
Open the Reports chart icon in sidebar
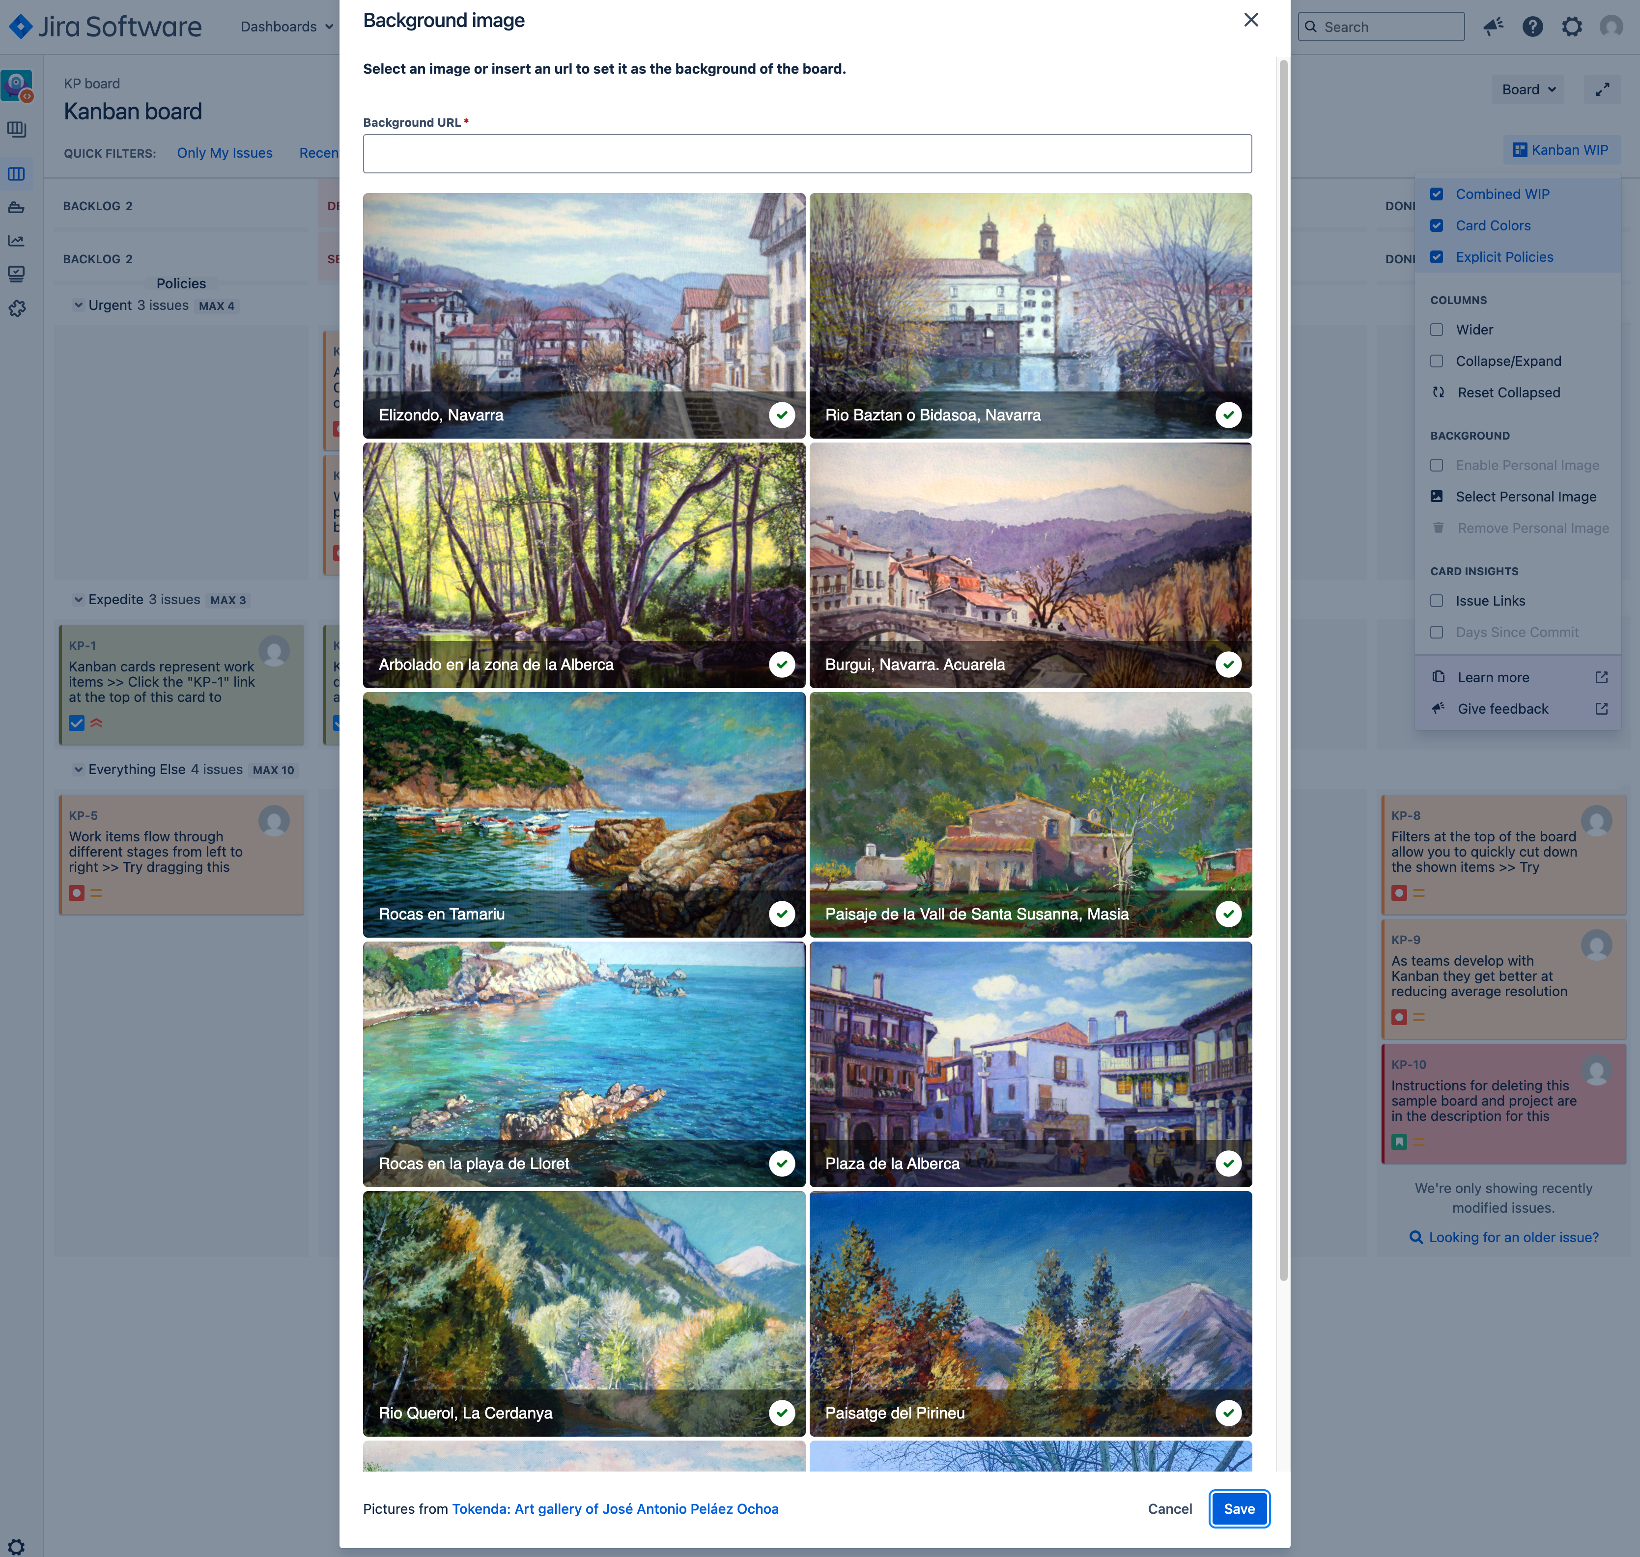17,241
